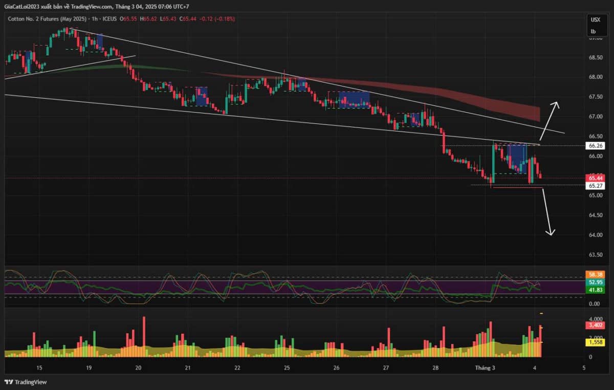Click the 0.00 oscillator axis label
Image resolution: width=614 pixels, height=390 pixels.
pos(594,304)
